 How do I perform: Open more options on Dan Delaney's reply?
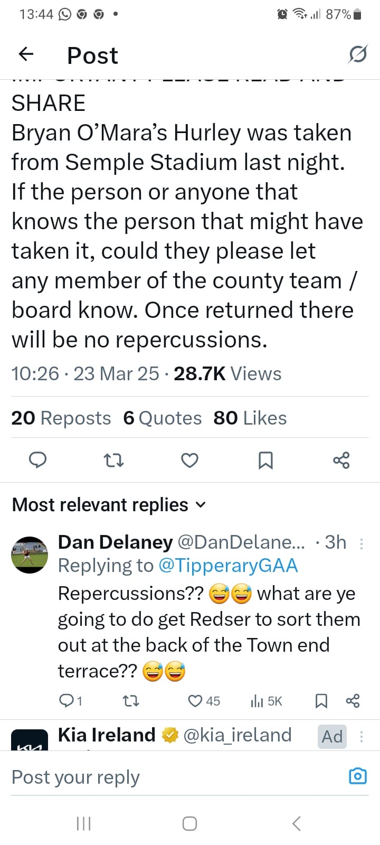pos(362,543)
